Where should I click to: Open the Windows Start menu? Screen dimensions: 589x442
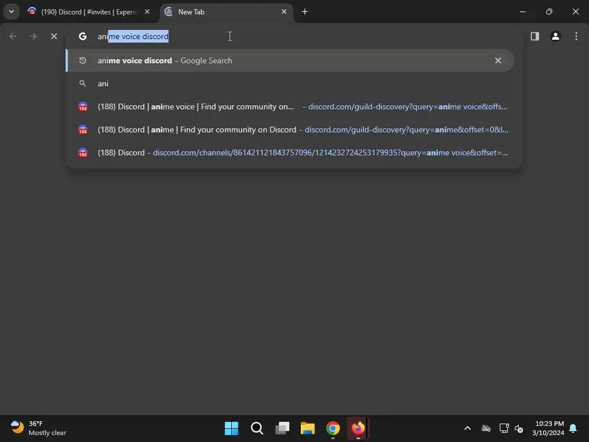pos(231,428)
